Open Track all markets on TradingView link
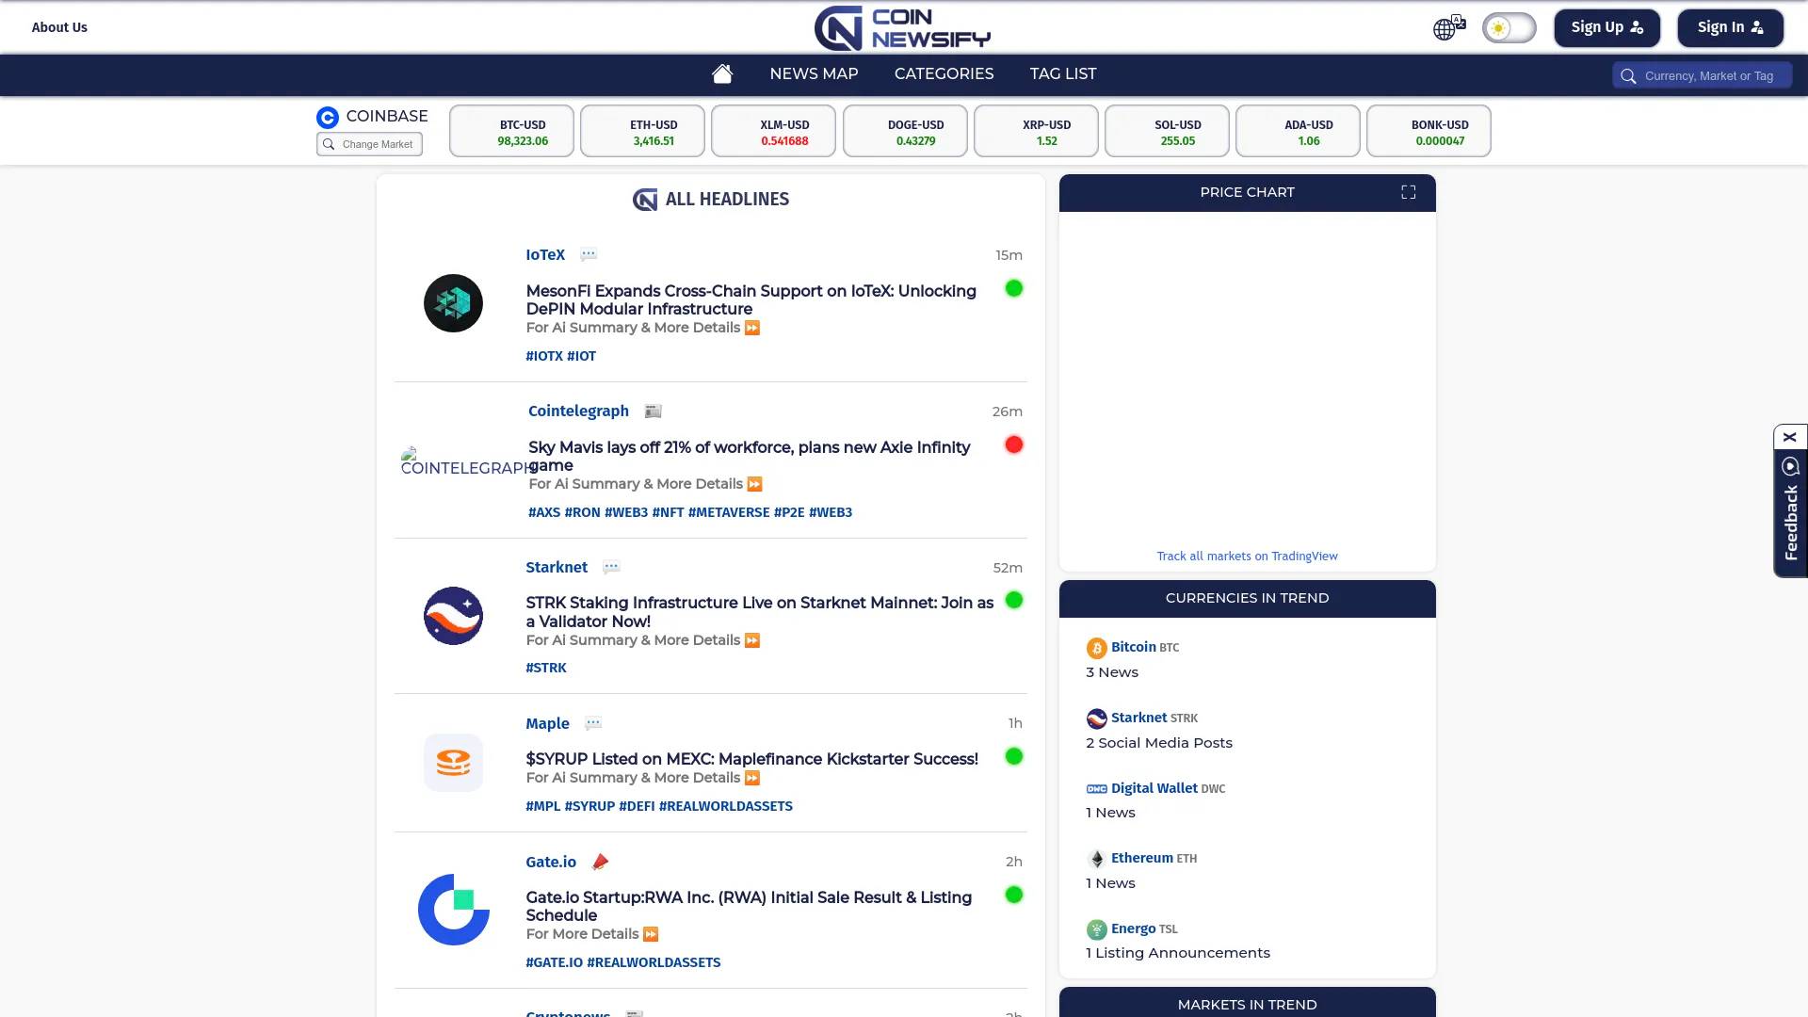1808x1017 pixels. point(1247,557)
